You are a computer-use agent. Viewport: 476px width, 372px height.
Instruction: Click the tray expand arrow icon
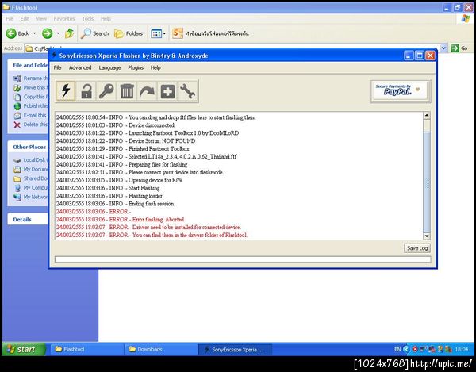pyautogui.click(x=406, y=349)
